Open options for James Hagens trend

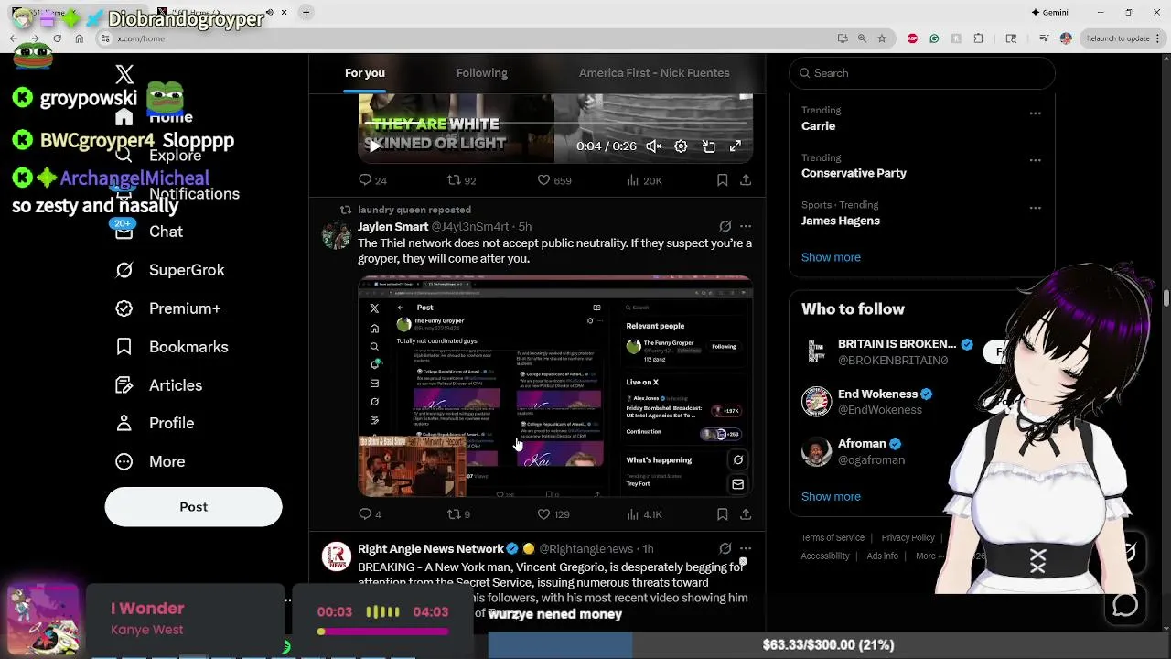pyautogui.click(x=1035, y=208)
